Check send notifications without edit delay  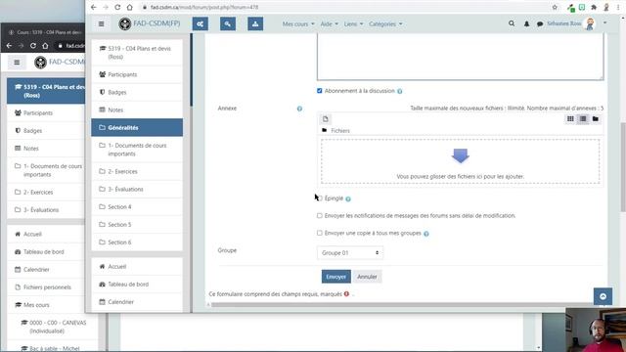(x=320, y=215)
